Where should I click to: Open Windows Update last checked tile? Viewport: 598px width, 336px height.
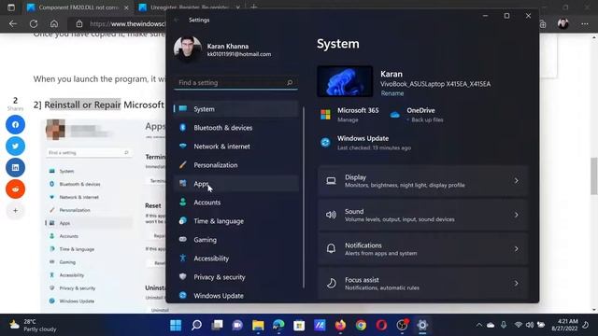point(366,143)
